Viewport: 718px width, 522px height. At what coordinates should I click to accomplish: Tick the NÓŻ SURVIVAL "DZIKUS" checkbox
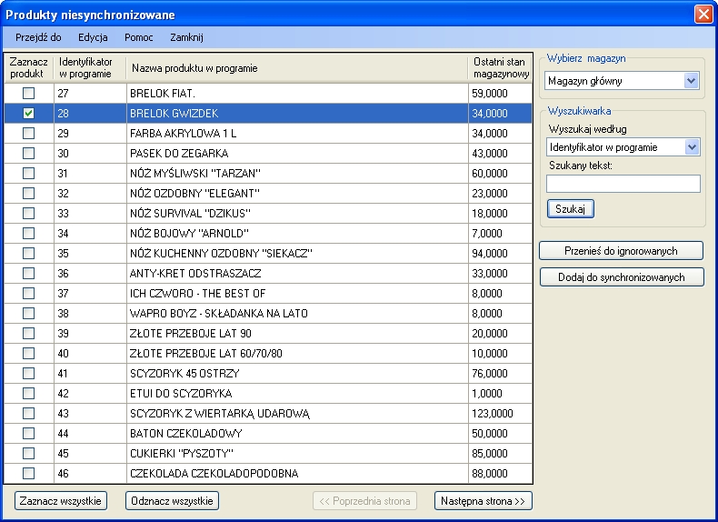[28, 213]
